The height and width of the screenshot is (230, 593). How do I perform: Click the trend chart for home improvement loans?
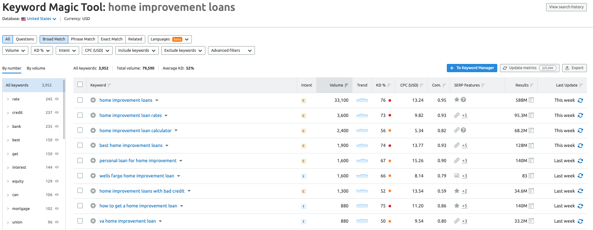click(362, 100)
